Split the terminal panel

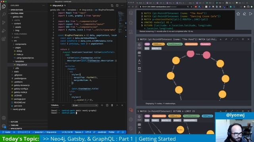pyautogui.click(x=107, y=105)
